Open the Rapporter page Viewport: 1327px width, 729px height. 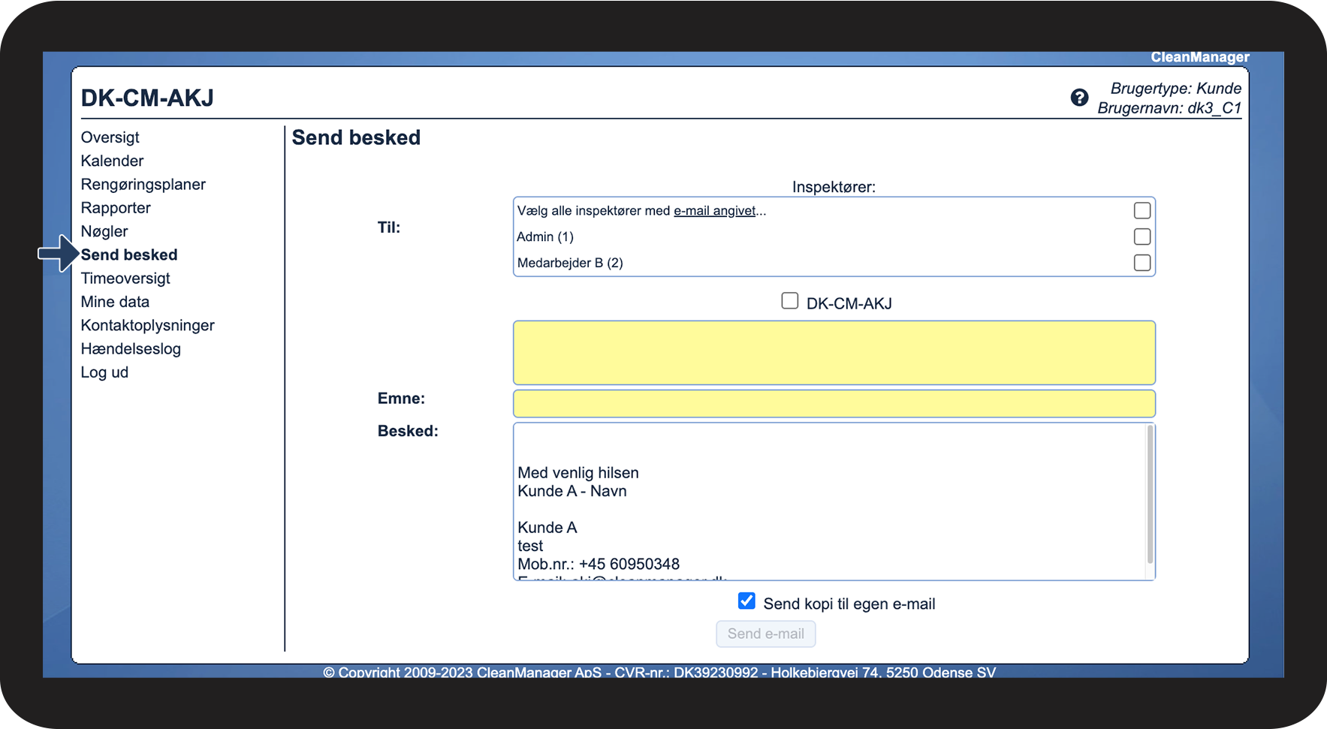(x=115, y=208)
